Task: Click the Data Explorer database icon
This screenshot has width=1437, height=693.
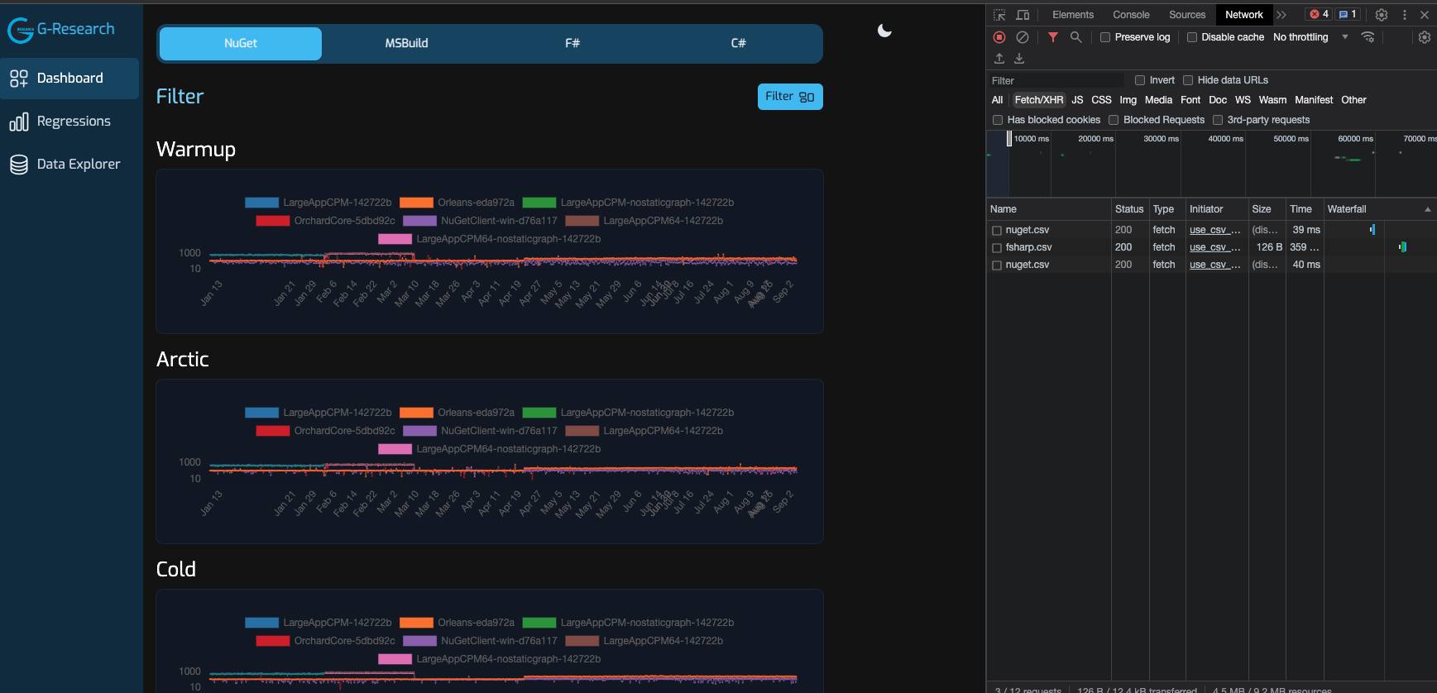Action: click(x=19, y=165)
